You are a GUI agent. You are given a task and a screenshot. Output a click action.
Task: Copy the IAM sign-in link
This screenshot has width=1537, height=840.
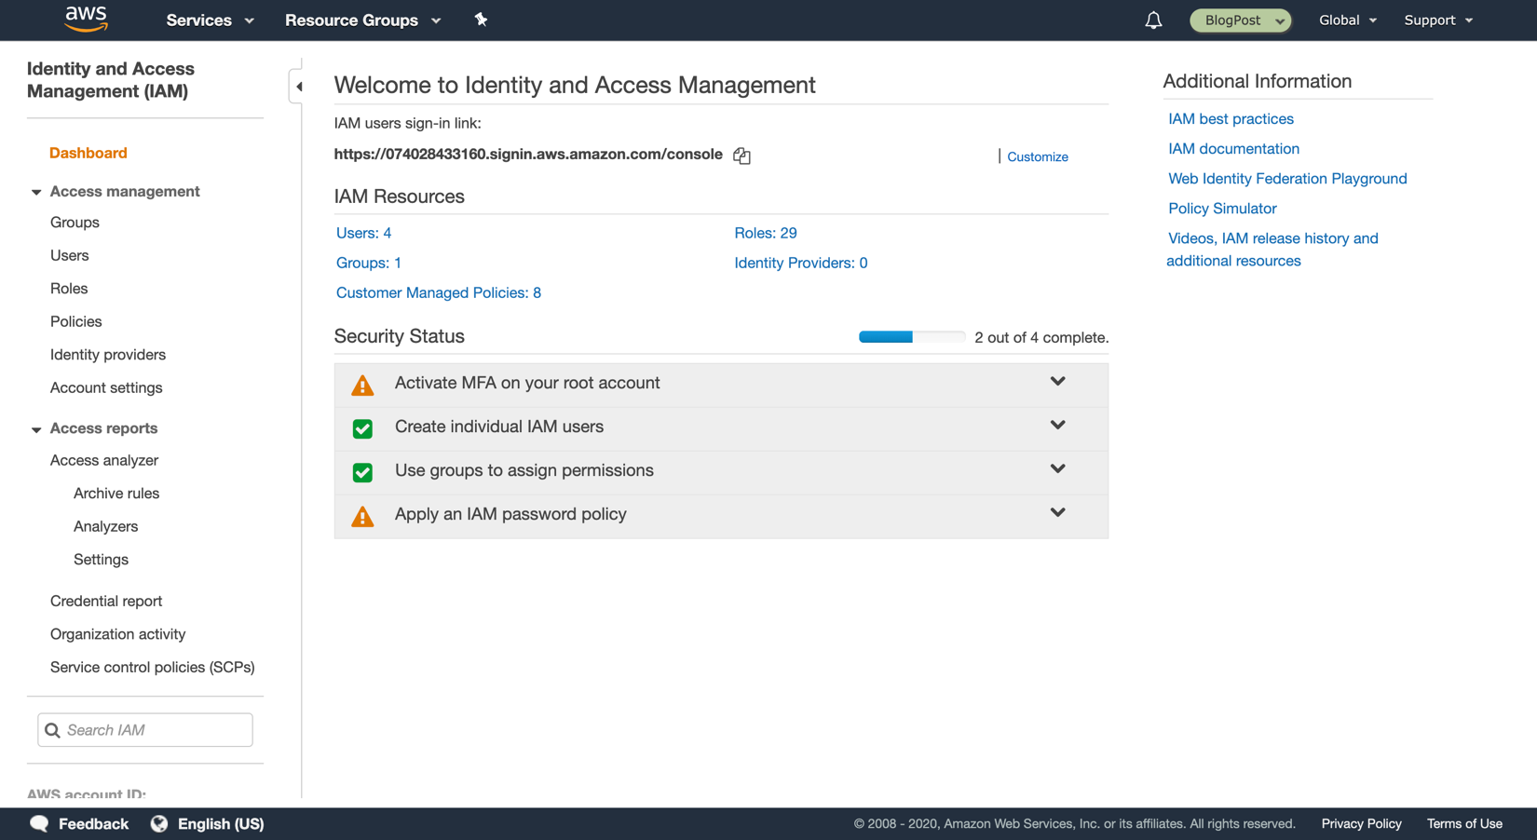tap(741, 156)
